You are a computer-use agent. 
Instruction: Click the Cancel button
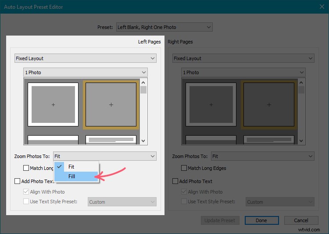pos(301,220)
